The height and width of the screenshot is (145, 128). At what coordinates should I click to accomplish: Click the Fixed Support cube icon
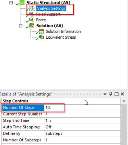point(31,14)
